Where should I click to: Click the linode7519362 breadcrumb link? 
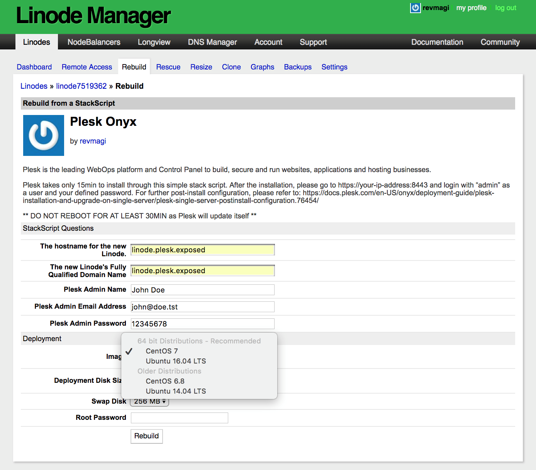(81, 86)
